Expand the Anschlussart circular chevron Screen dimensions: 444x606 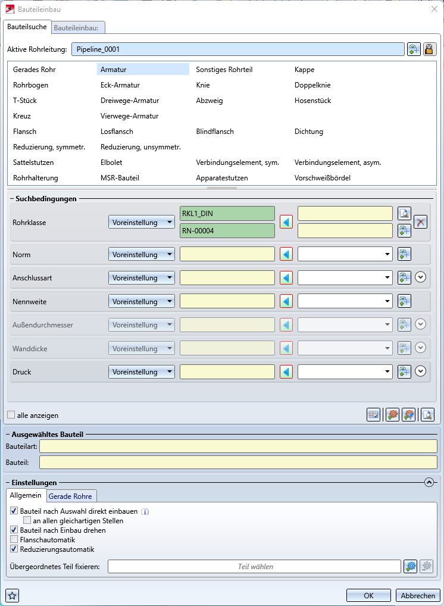pyautogui.click(x=421, y=277)
